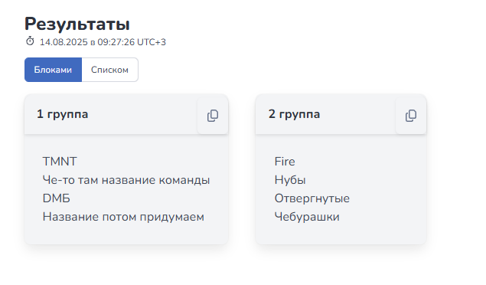
Task: Copy the 1 группа team list
Action: tap(213, 116)
